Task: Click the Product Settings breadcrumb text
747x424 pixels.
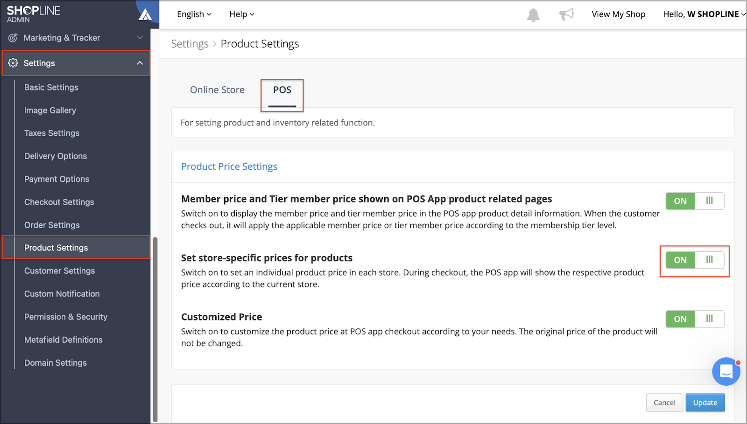Action: click(x=260, y=44)
